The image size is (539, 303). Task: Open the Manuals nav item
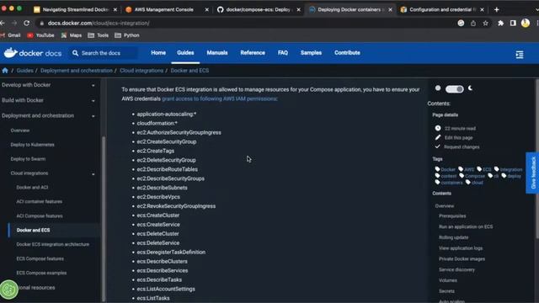click(217, 52)
